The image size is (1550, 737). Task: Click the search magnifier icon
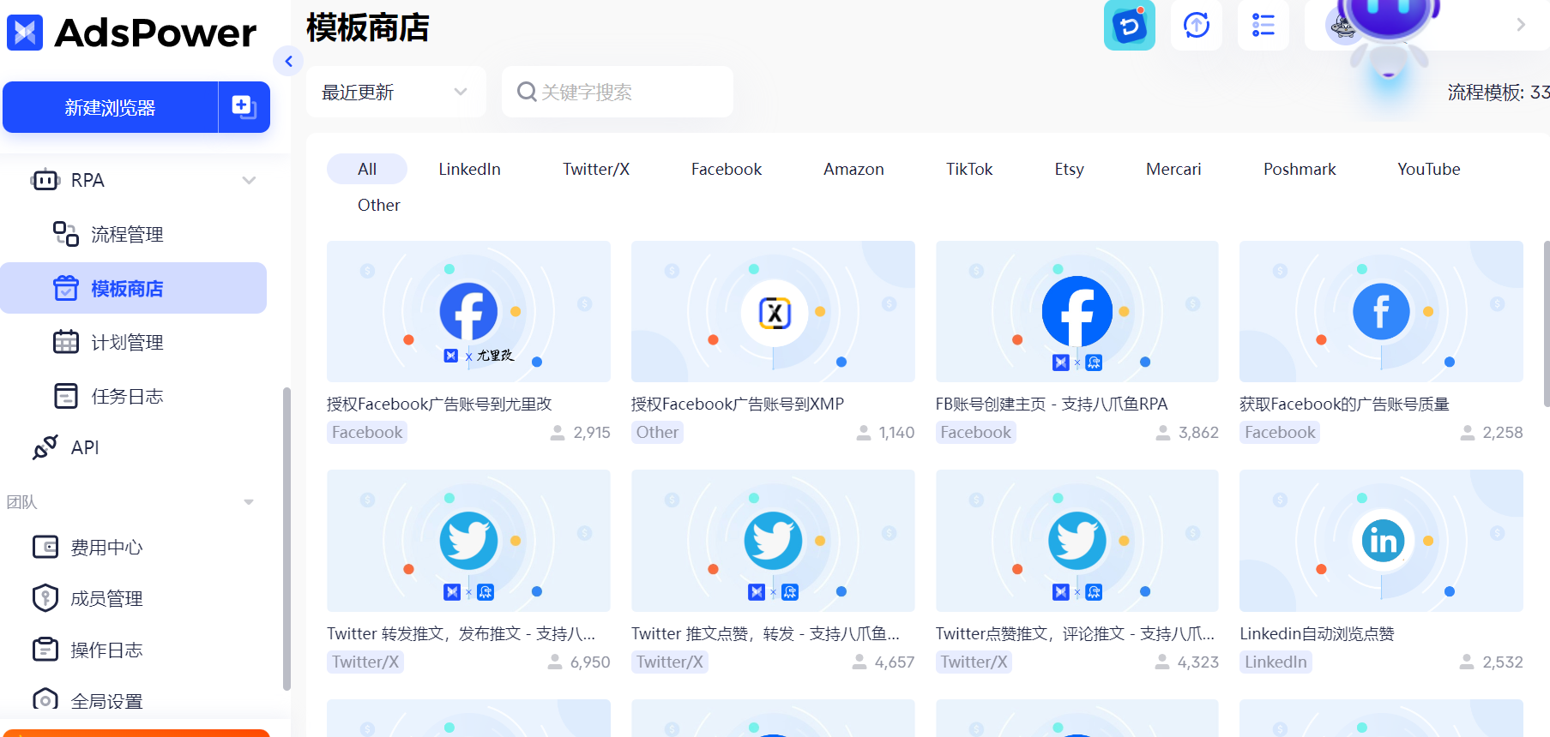pos(527,92)
